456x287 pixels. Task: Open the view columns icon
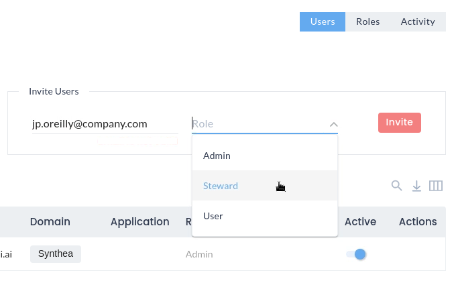(436, 186)
